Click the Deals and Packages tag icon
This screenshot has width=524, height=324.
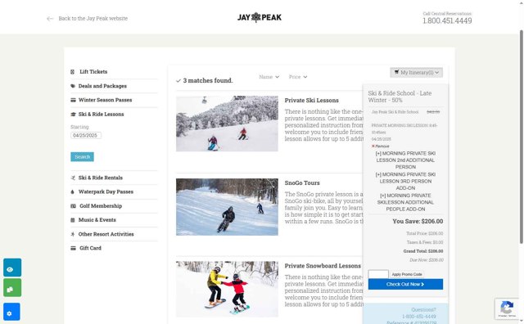coord(73,86)
